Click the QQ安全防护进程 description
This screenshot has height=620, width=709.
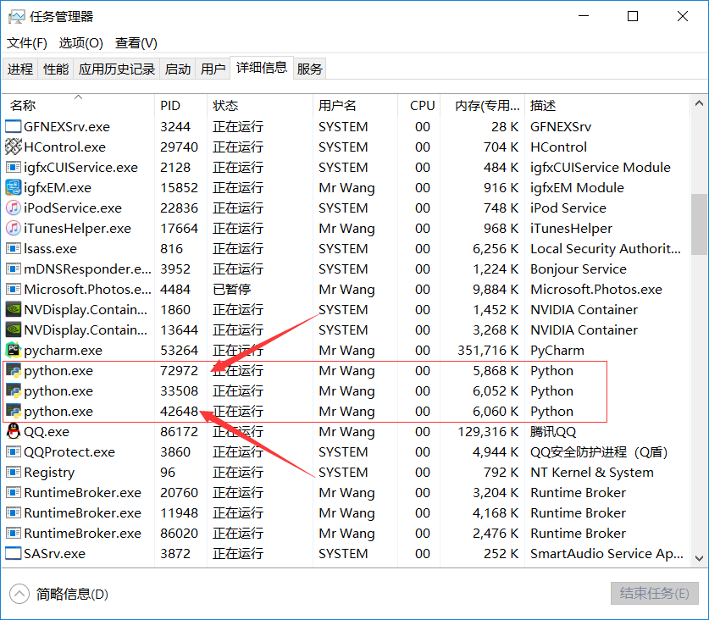[599, 452]
